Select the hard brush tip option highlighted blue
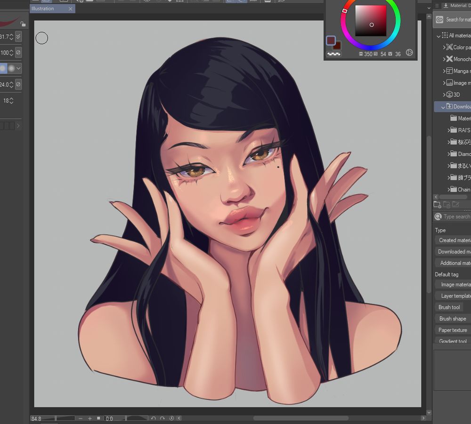The image size is (471, 424). [x=3, y=68]
